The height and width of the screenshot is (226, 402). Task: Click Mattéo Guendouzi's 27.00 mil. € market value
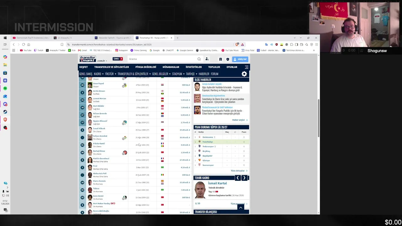(x=185, y=160)
